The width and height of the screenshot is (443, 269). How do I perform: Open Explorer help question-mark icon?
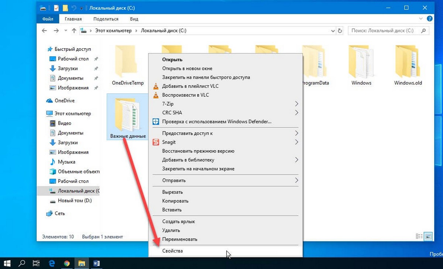click(430, 19)
